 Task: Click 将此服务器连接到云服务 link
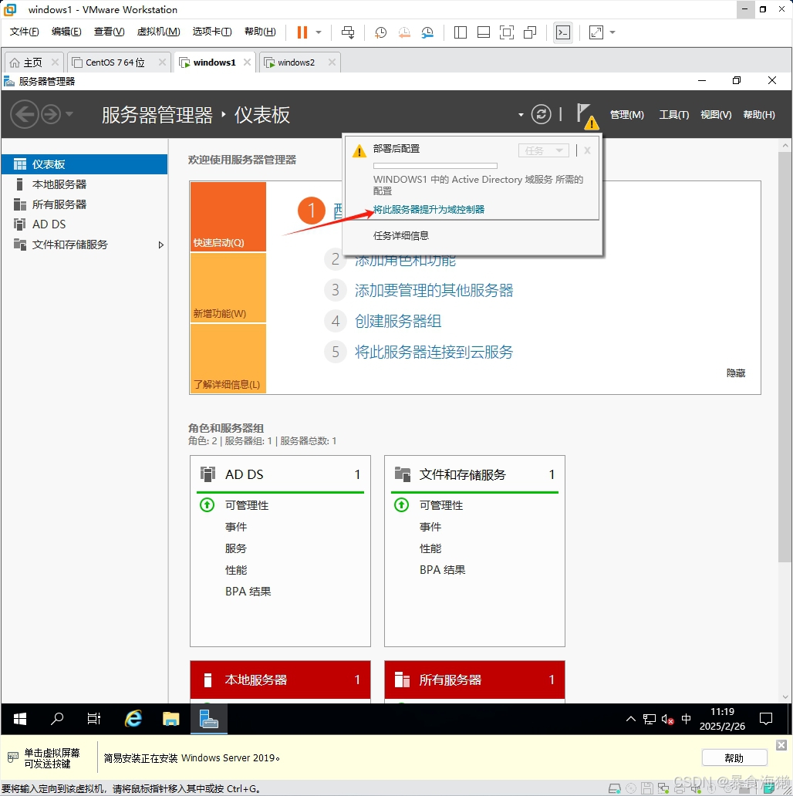click(434, 352)
